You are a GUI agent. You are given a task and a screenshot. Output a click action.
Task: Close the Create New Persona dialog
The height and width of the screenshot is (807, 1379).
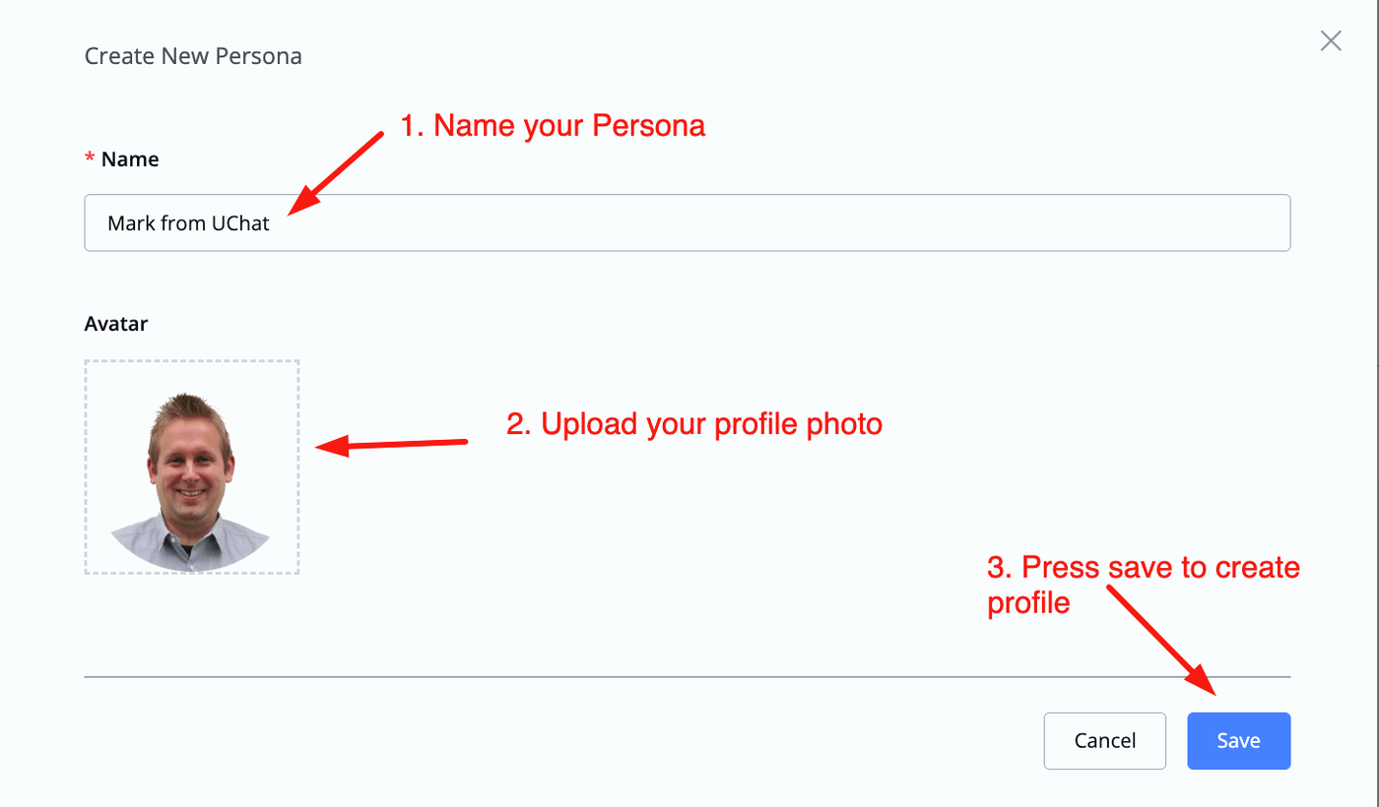tap(1331, 40)
